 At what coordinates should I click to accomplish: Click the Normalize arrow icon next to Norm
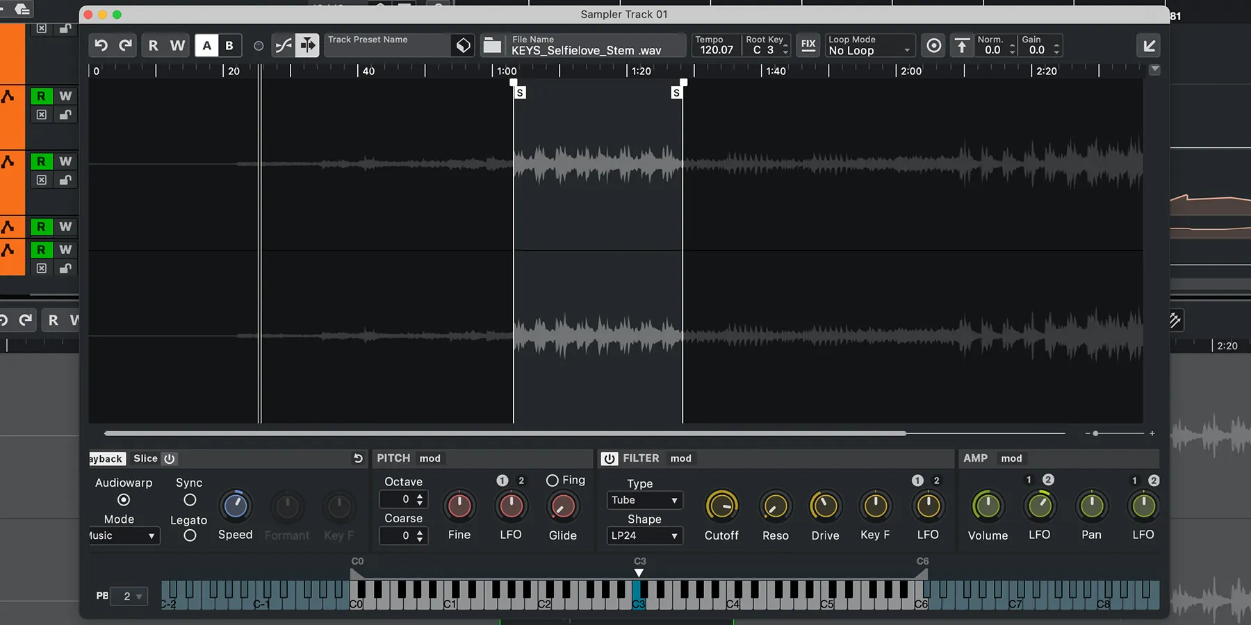point(962,45)
